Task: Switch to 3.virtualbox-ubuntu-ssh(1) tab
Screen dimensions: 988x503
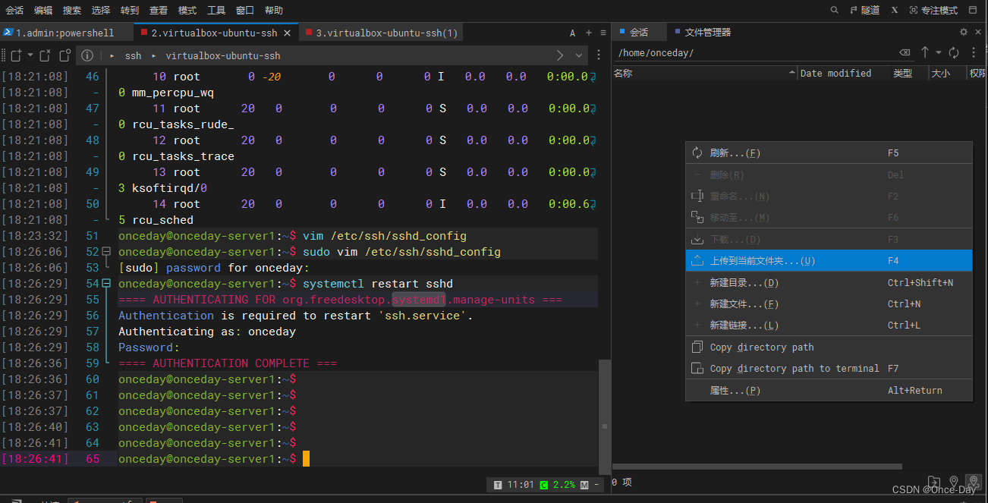Action: [x=381, y=33]
